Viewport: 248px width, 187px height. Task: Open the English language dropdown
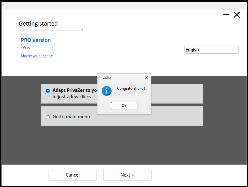coord(211,50)
